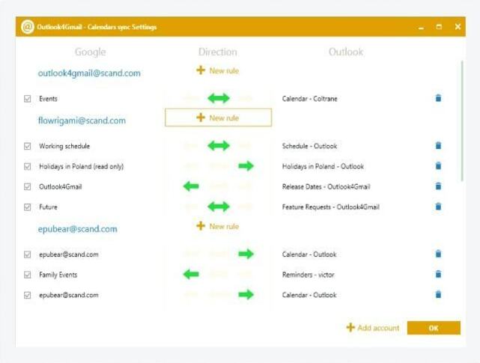Click the Direction column header
The width and height of the screenshot is (480, 363).
(218, 52)
